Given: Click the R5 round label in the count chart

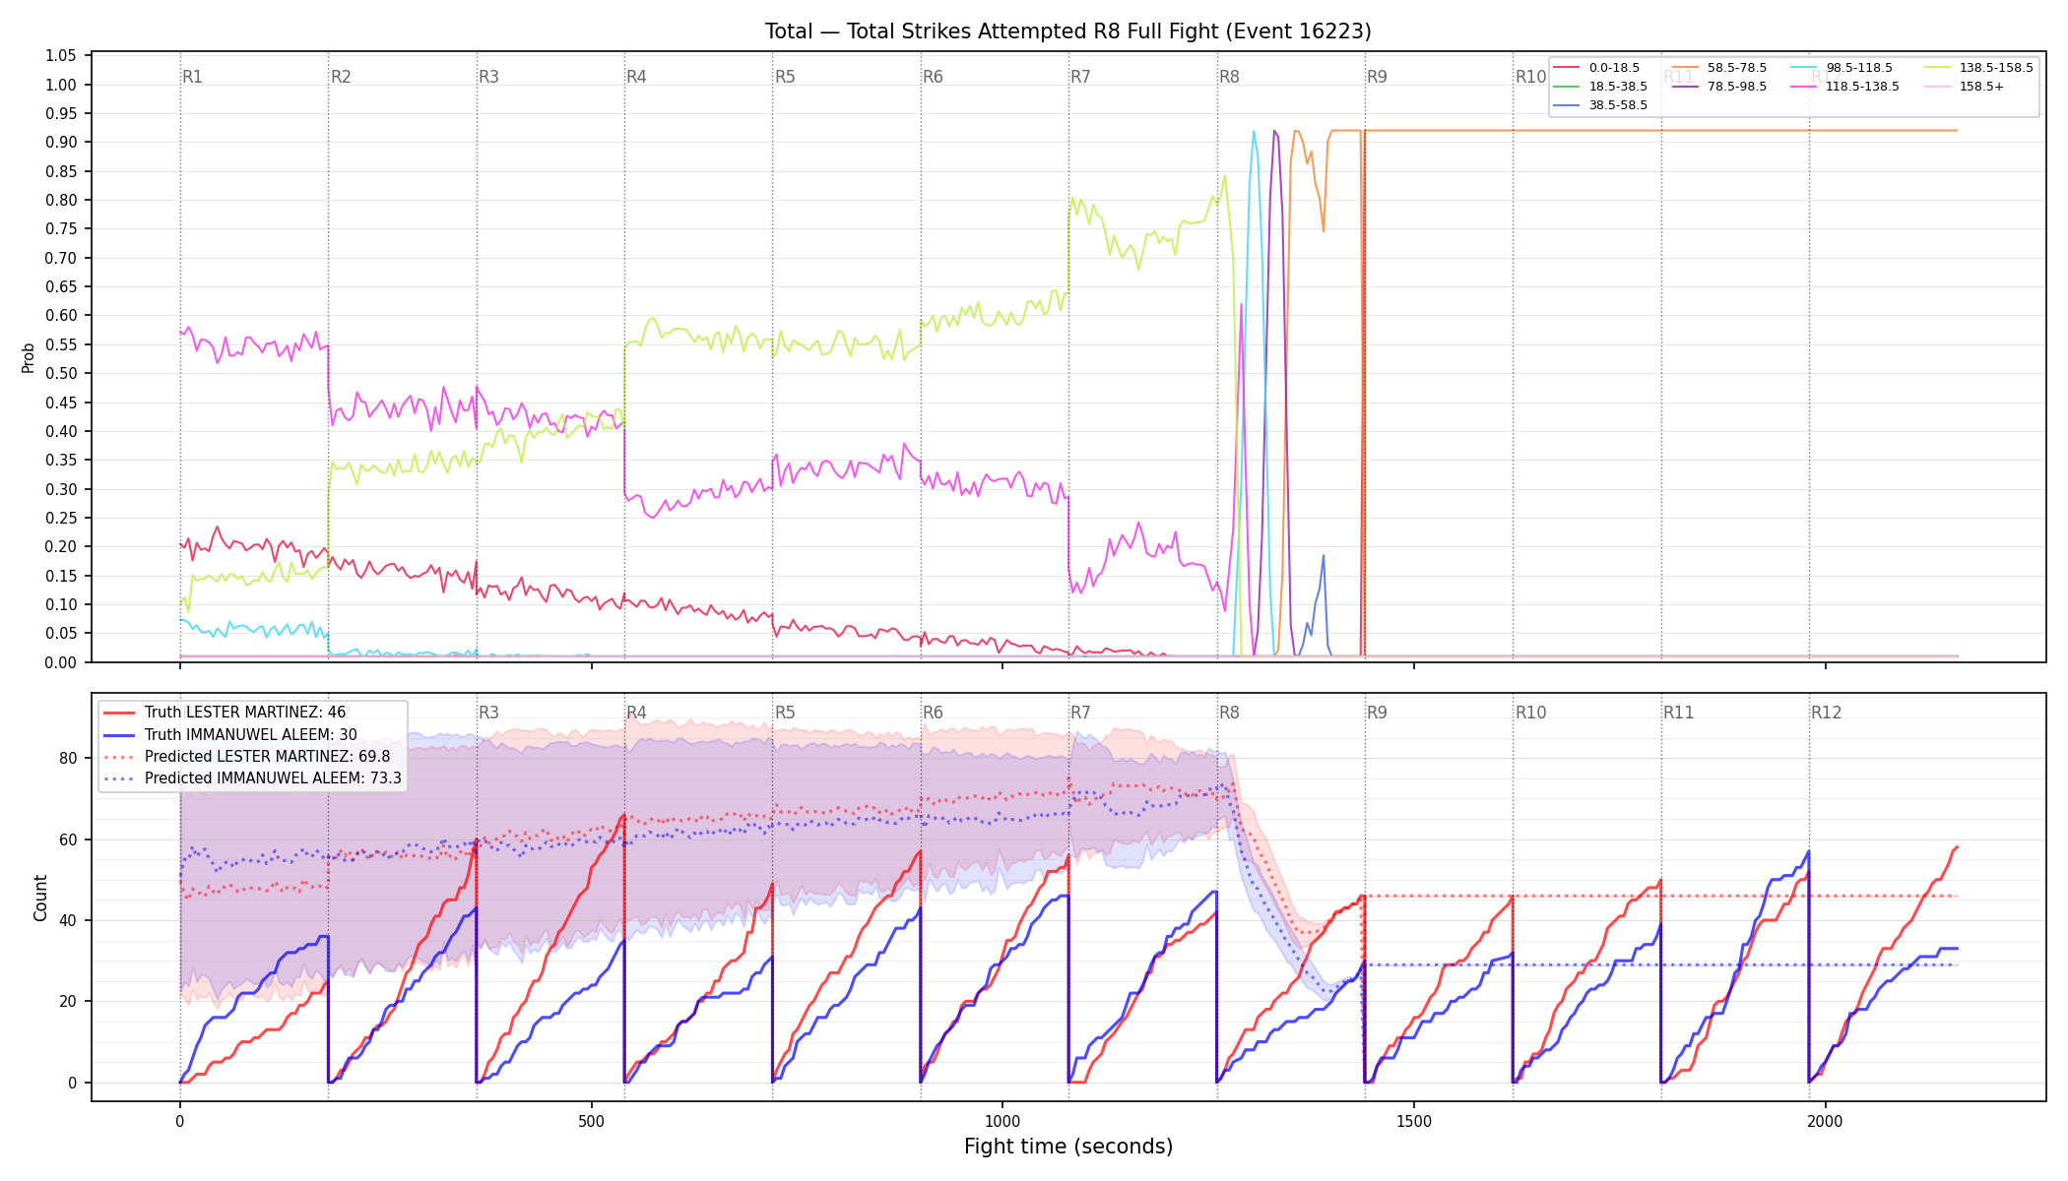Looking at the screenshot, I should 785,713.
